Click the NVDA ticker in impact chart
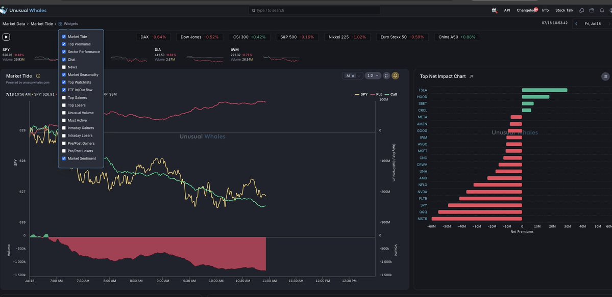This screenshot has width=612, height=297. (422, 192)
